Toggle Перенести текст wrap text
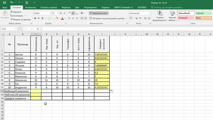Image resolution: width=213 pixels, height=120 pixels. pyautogui.click(x=99, y=13)
